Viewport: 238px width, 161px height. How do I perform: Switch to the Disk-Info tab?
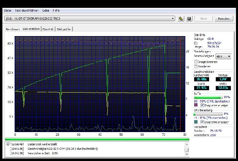(48, 29)
